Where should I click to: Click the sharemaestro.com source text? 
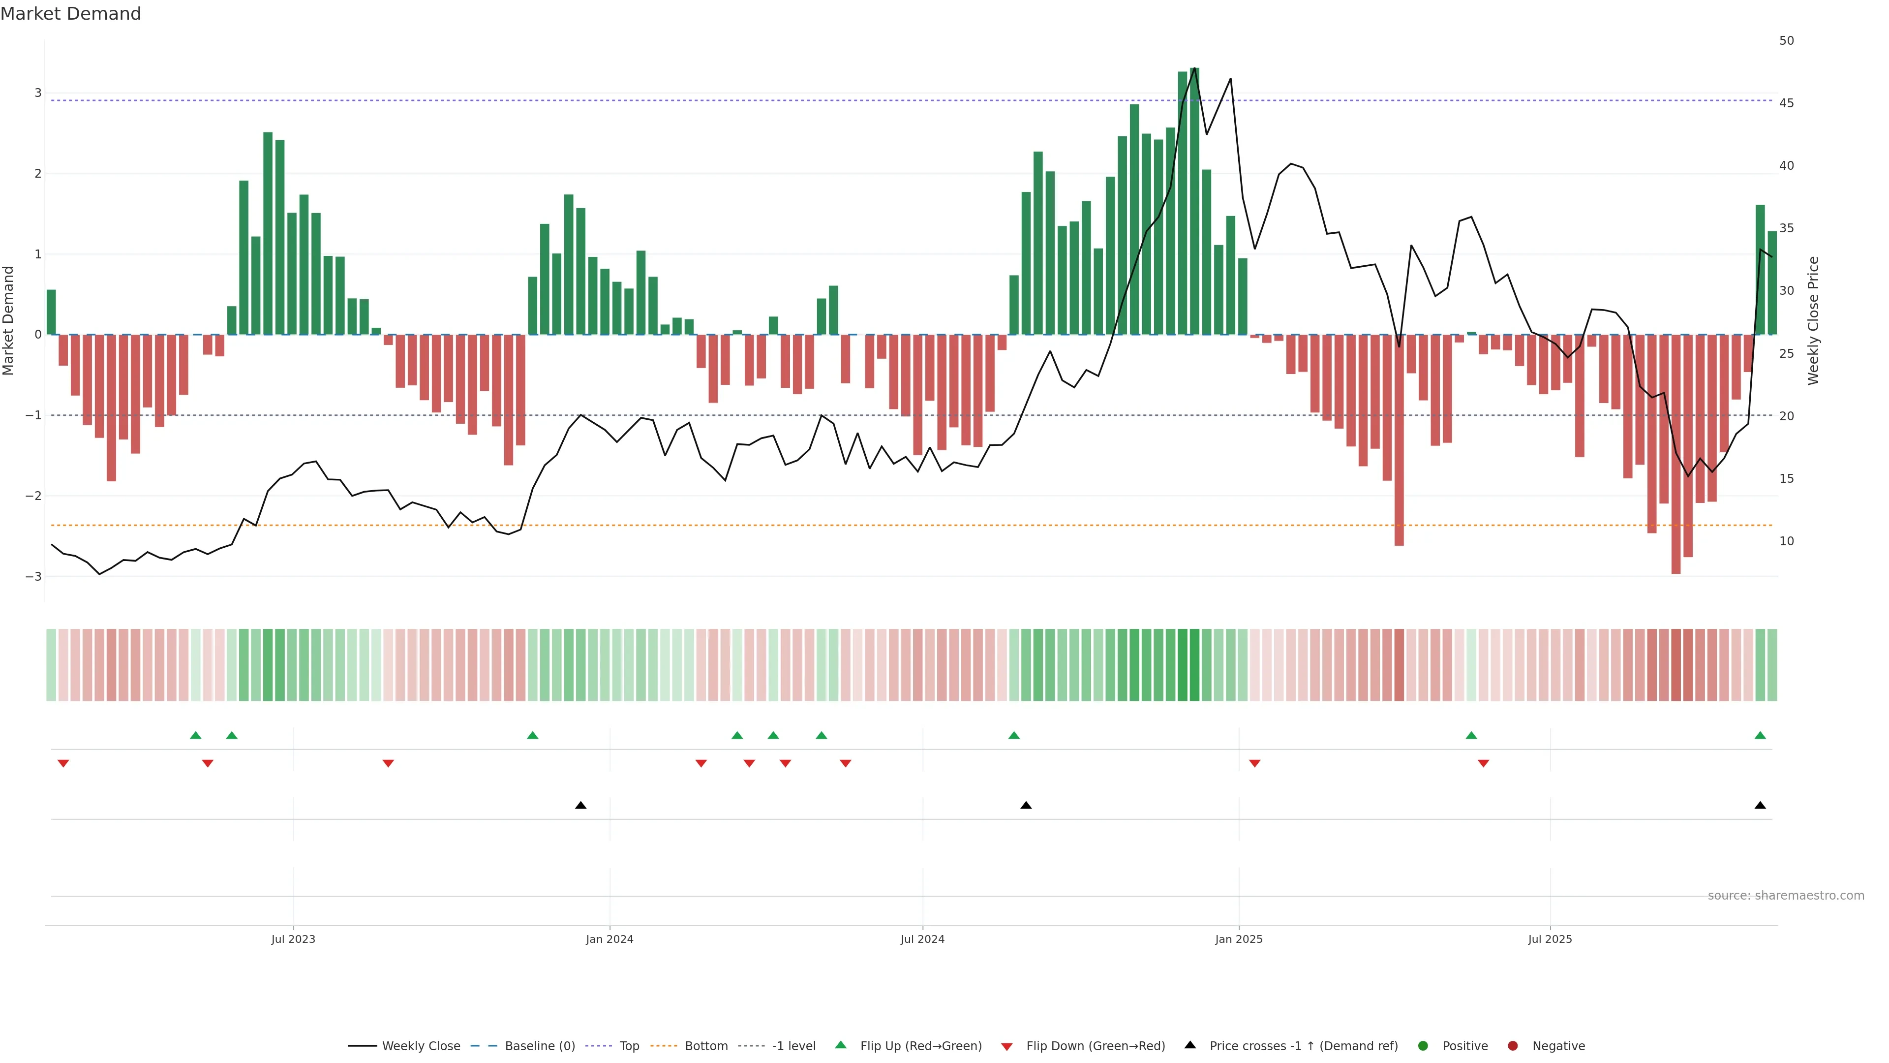pyautogui.click(x=1786, y=896)
